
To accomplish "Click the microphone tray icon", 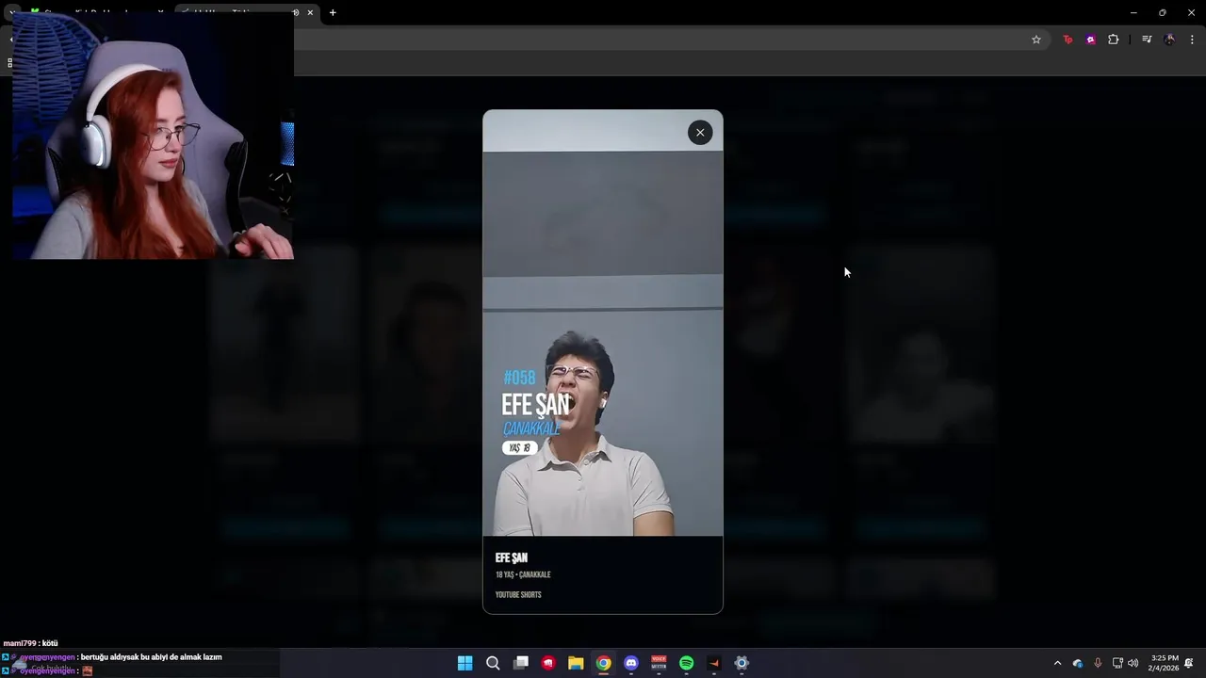I will (1098, 663).
